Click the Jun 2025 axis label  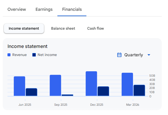tap(25, 105)
